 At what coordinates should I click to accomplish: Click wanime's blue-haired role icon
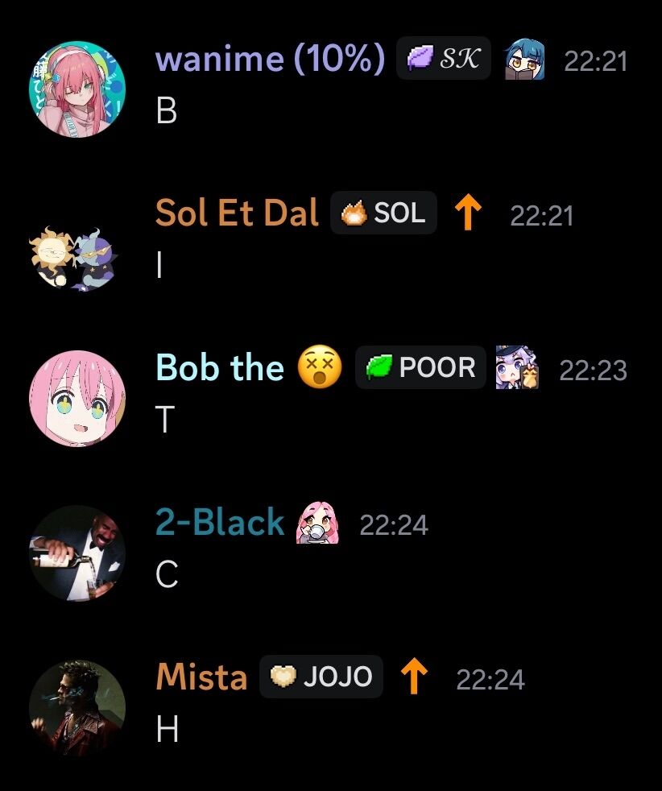click(525, 59)
